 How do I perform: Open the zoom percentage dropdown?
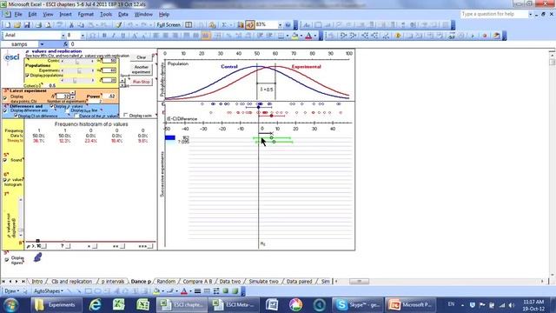280,25
